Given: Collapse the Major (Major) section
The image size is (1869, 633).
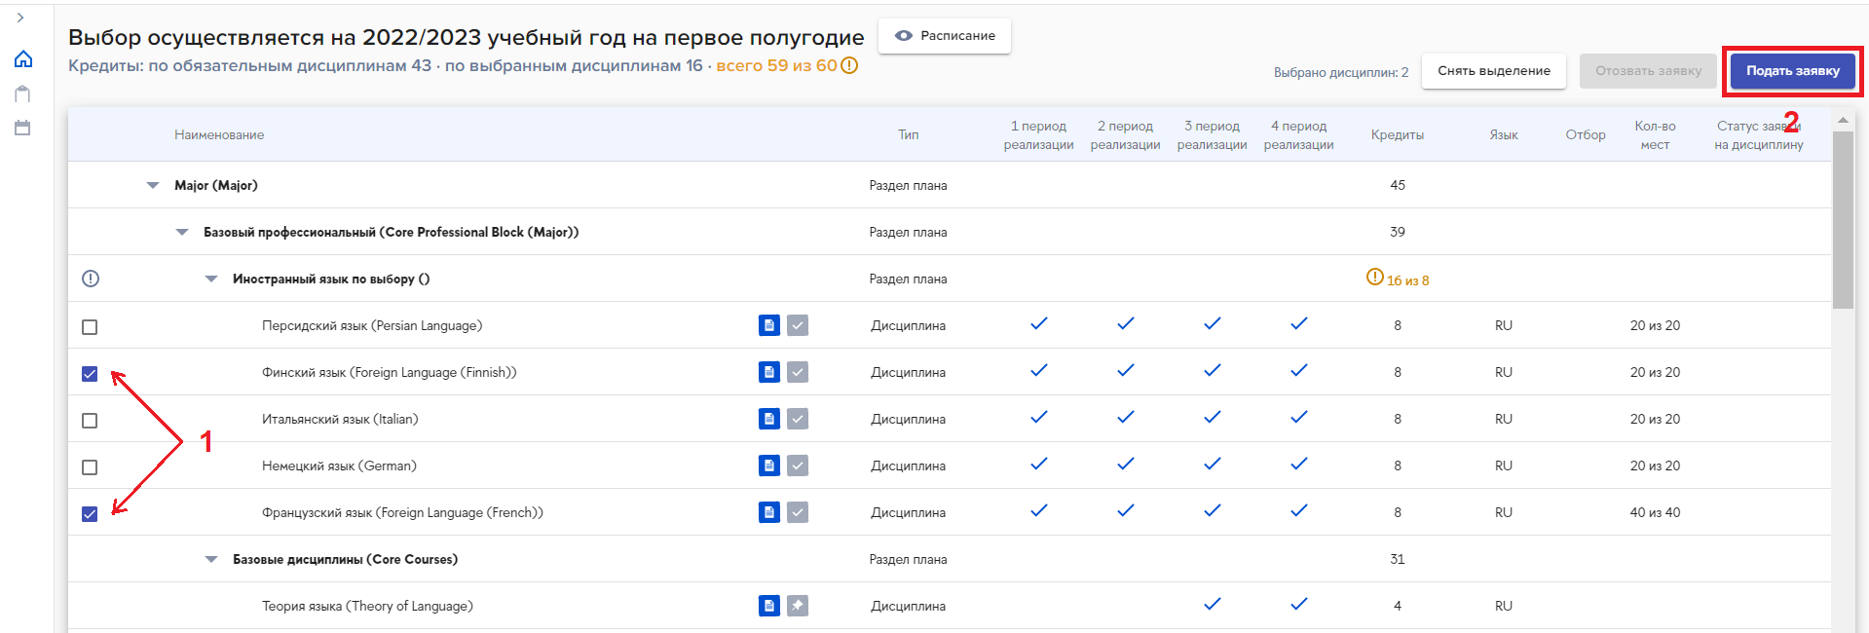Looking at the screenshot, I should click(153, 185).
